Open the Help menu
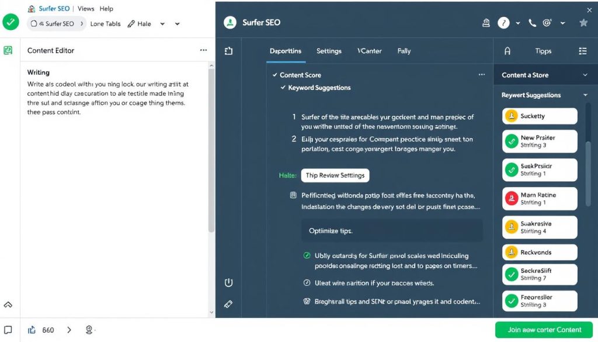Screen dimensions: 598x342 coord(106,9)
